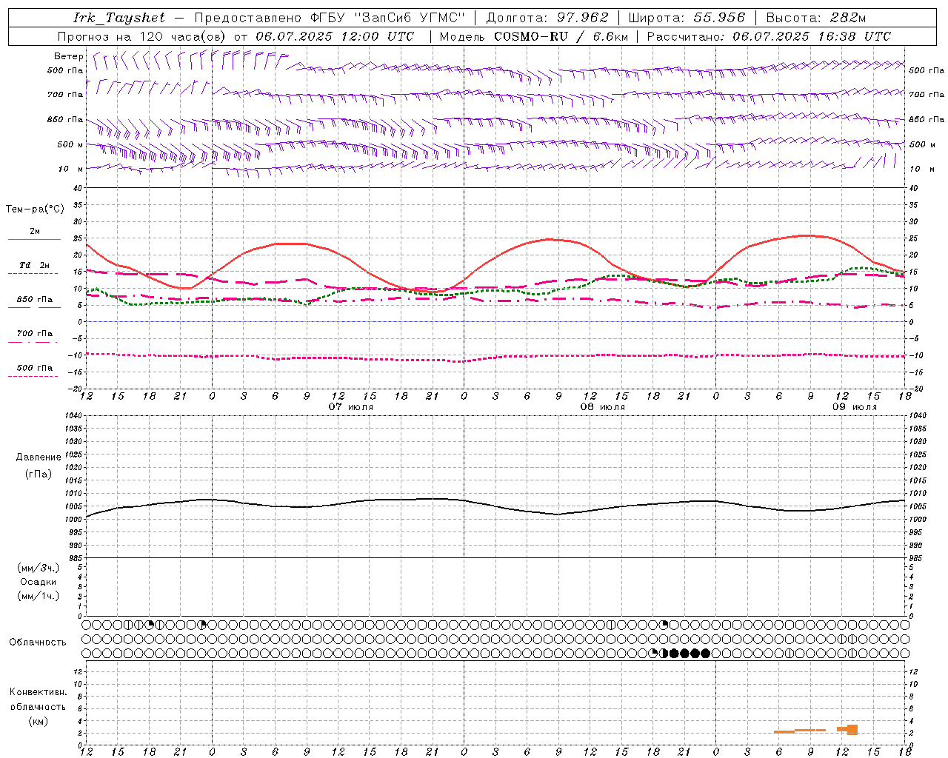Viewport: 948px width, 758px height.
Task: Click the Осадки panel label
Action: [x=39, y=582]
